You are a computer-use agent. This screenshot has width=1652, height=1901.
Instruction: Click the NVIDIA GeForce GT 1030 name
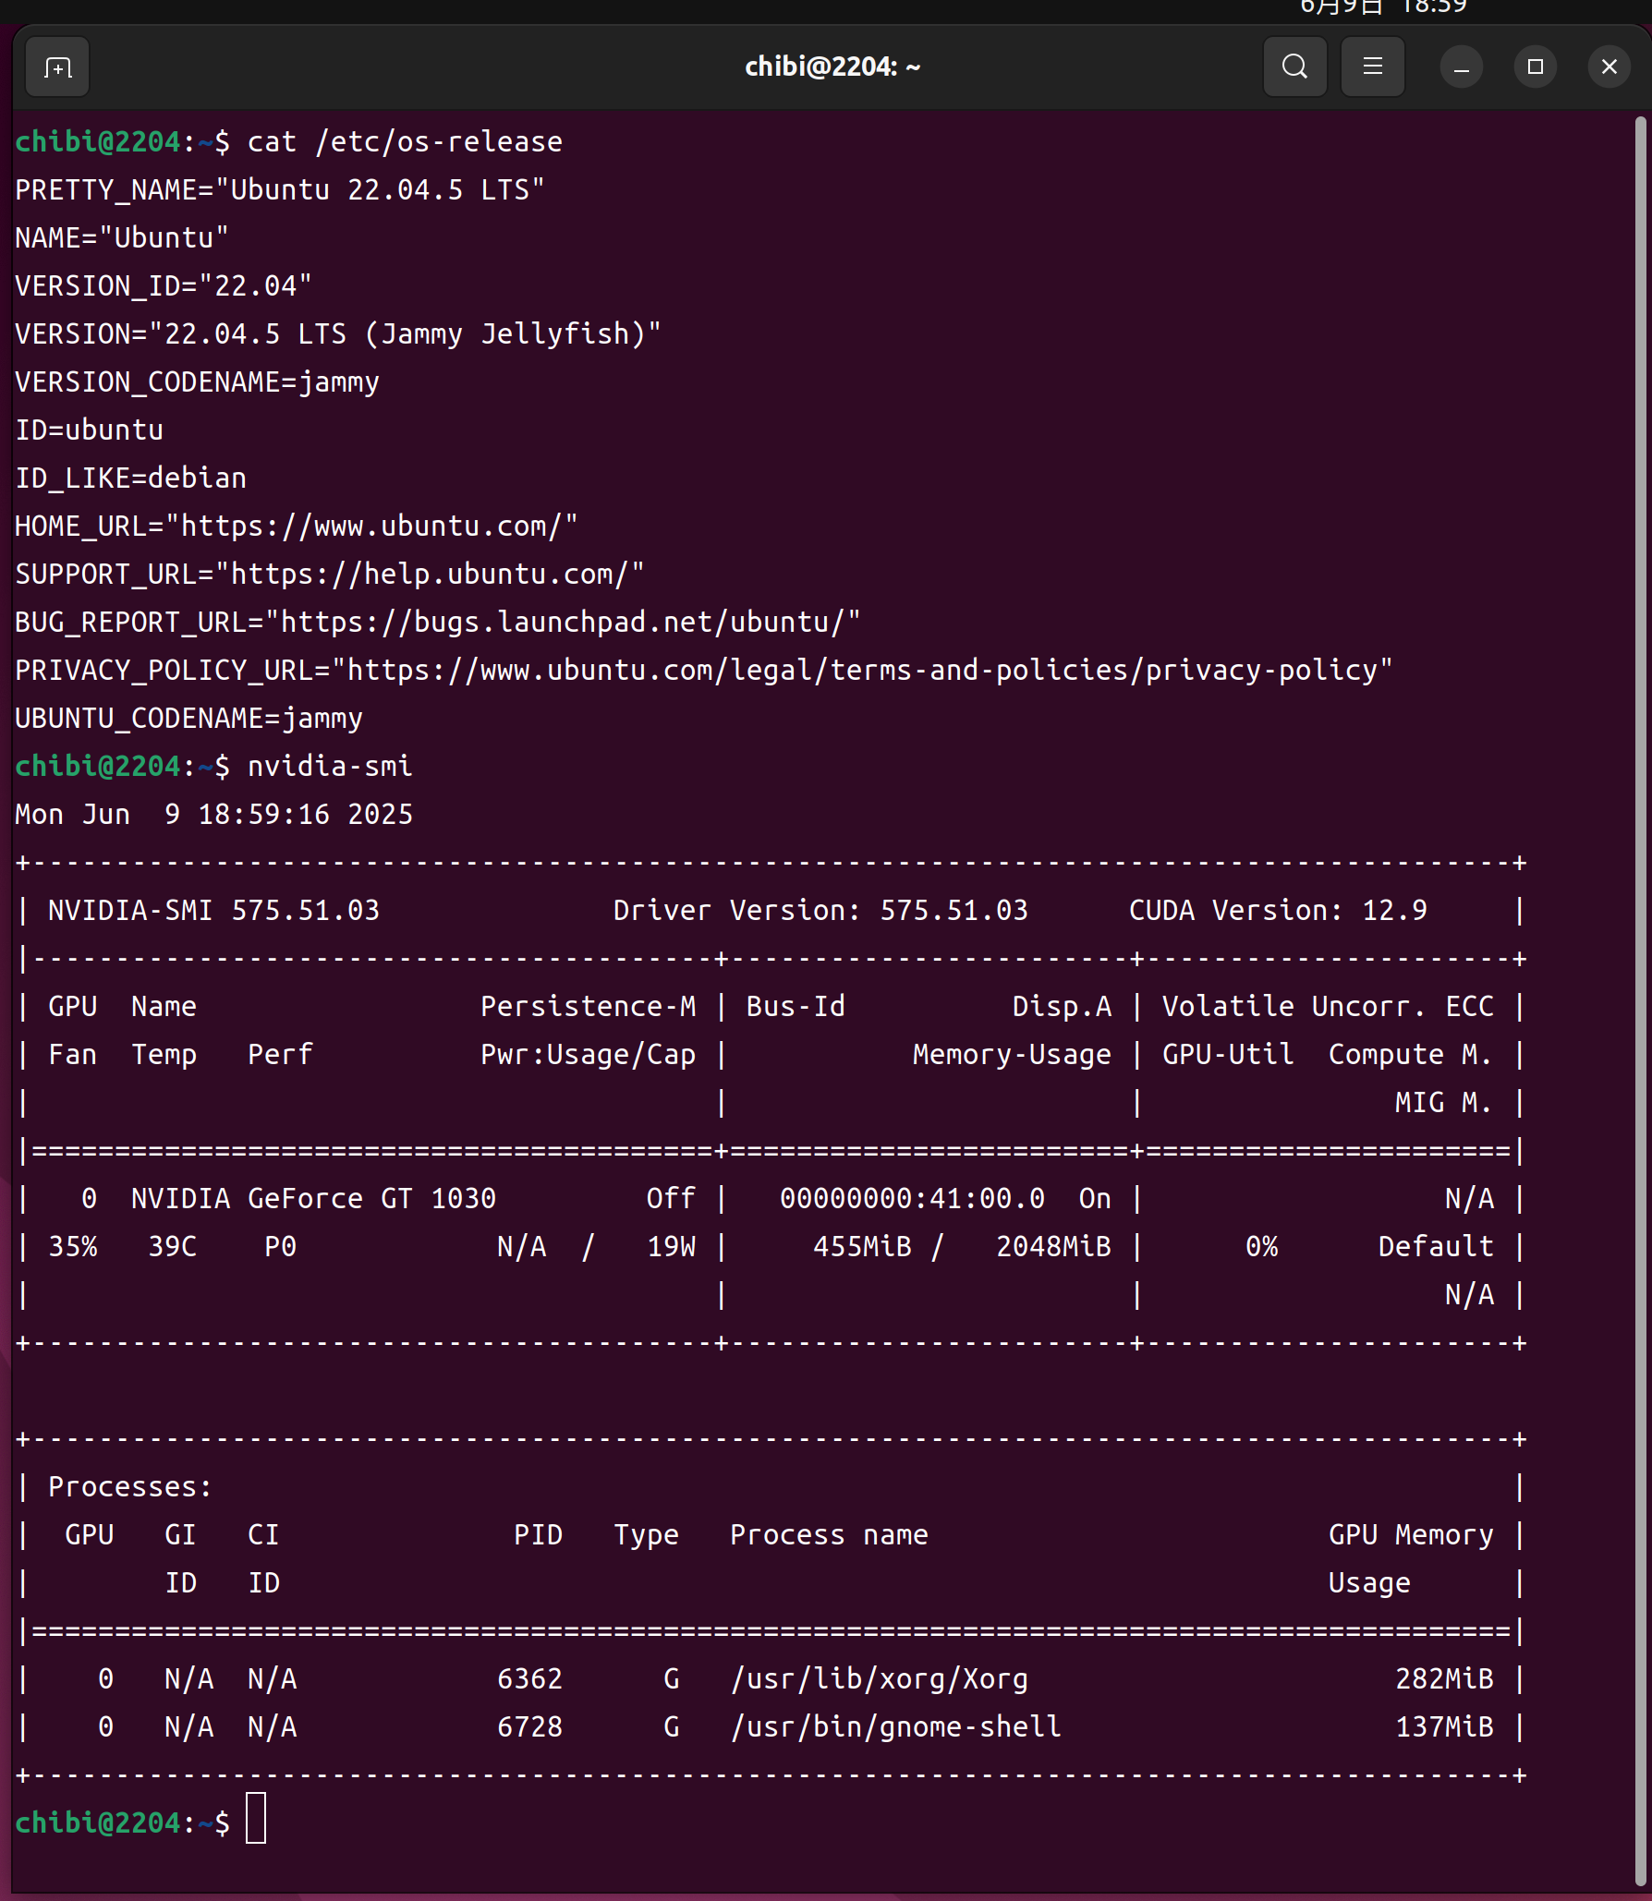(x=313, y=1199)
